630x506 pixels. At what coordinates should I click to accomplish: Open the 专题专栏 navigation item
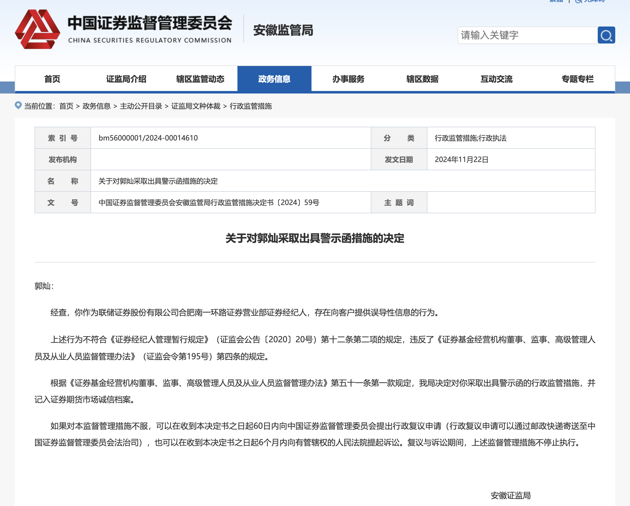(x=577, y=79)
